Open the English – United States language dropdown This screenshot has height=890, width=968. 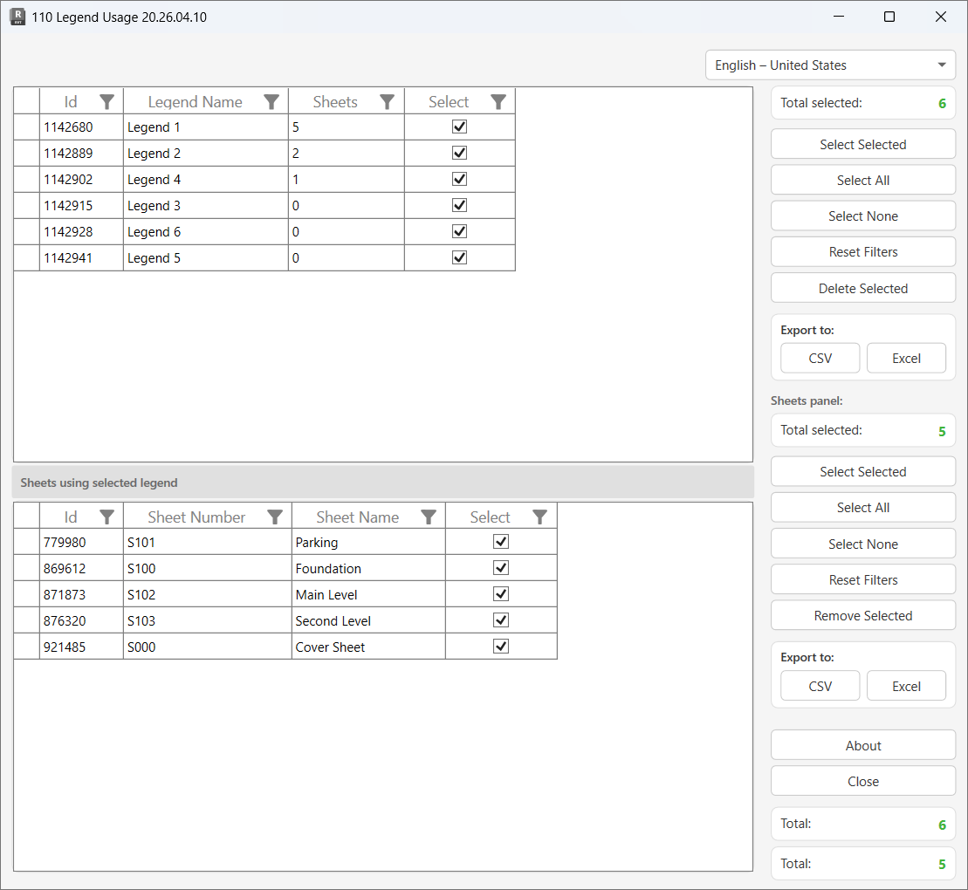[x=830, y=65]
